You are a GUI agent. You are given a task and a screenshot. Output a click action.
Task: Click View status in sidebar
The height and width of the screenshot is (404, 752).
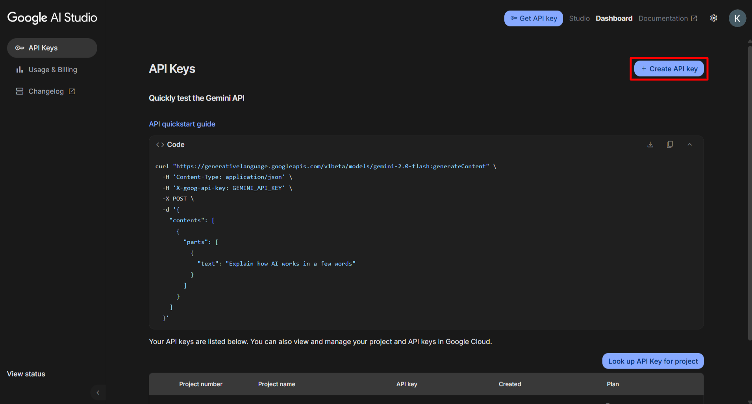[x=26, y=374]
